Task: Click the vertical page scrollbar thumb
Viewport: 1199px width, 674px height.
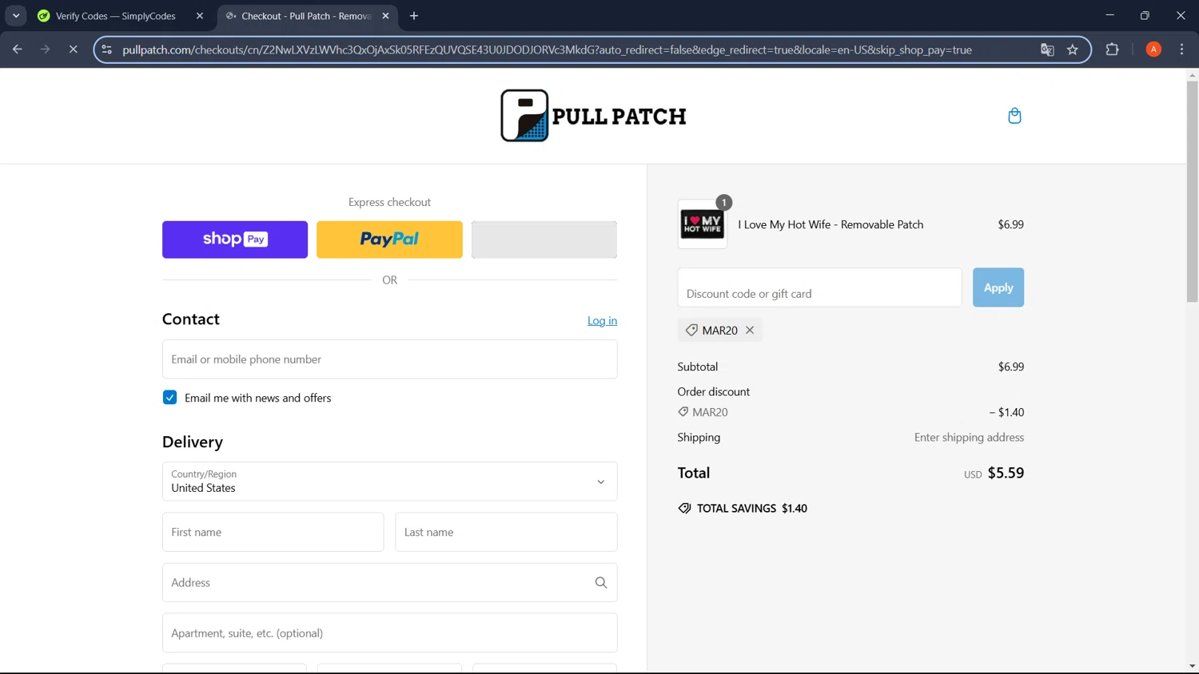Action: (1192, 192)
